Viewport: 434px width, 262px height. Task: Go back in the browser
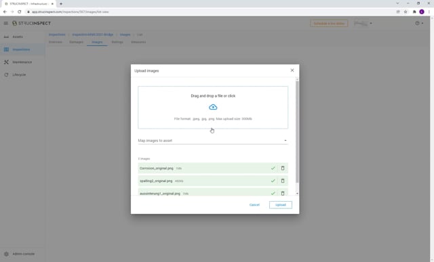(5, 12)
